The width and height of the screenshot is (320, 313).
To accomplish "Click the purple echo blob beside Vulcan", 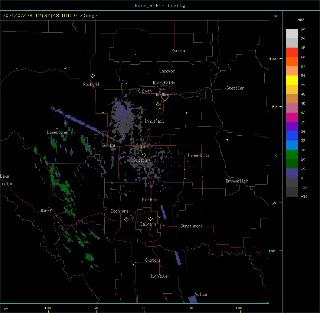I will (x=193, y=299).
